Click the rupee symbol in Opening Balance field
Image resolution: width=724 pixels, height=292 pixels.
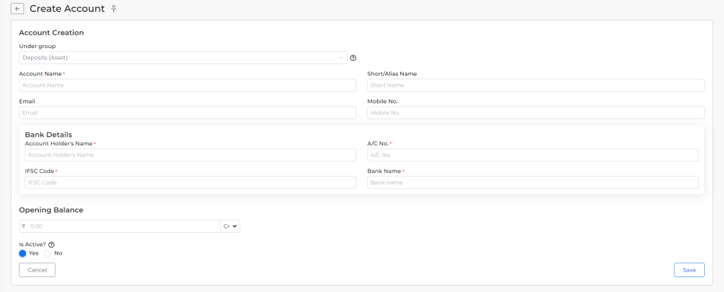pos(23,226)
